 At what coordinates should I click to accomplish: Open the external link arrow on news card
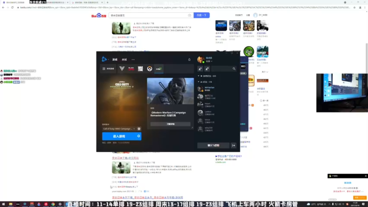click(192, 128)
